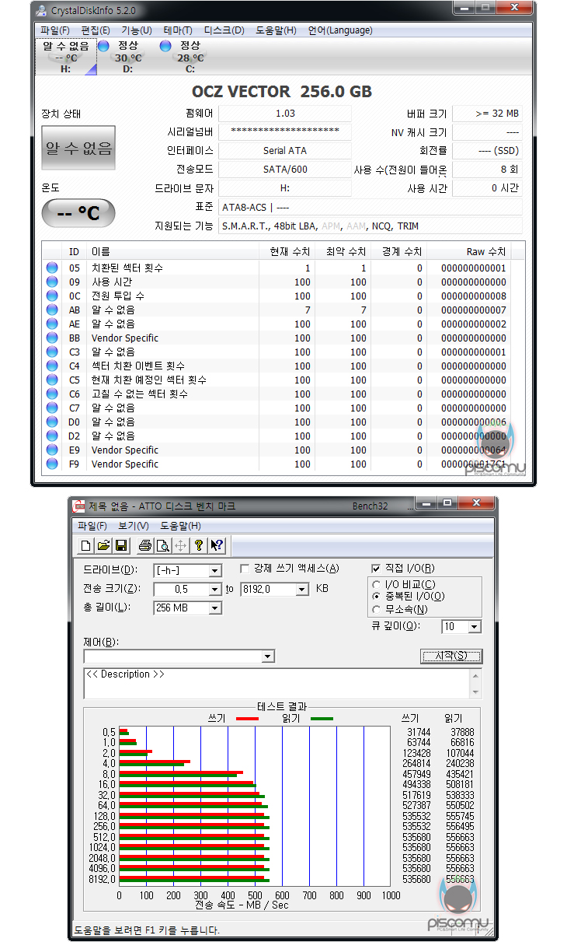This screenshot has width=567, height=942.
Task: Click 치환된 섹터 횟수 row text
Action: [127, 268]
